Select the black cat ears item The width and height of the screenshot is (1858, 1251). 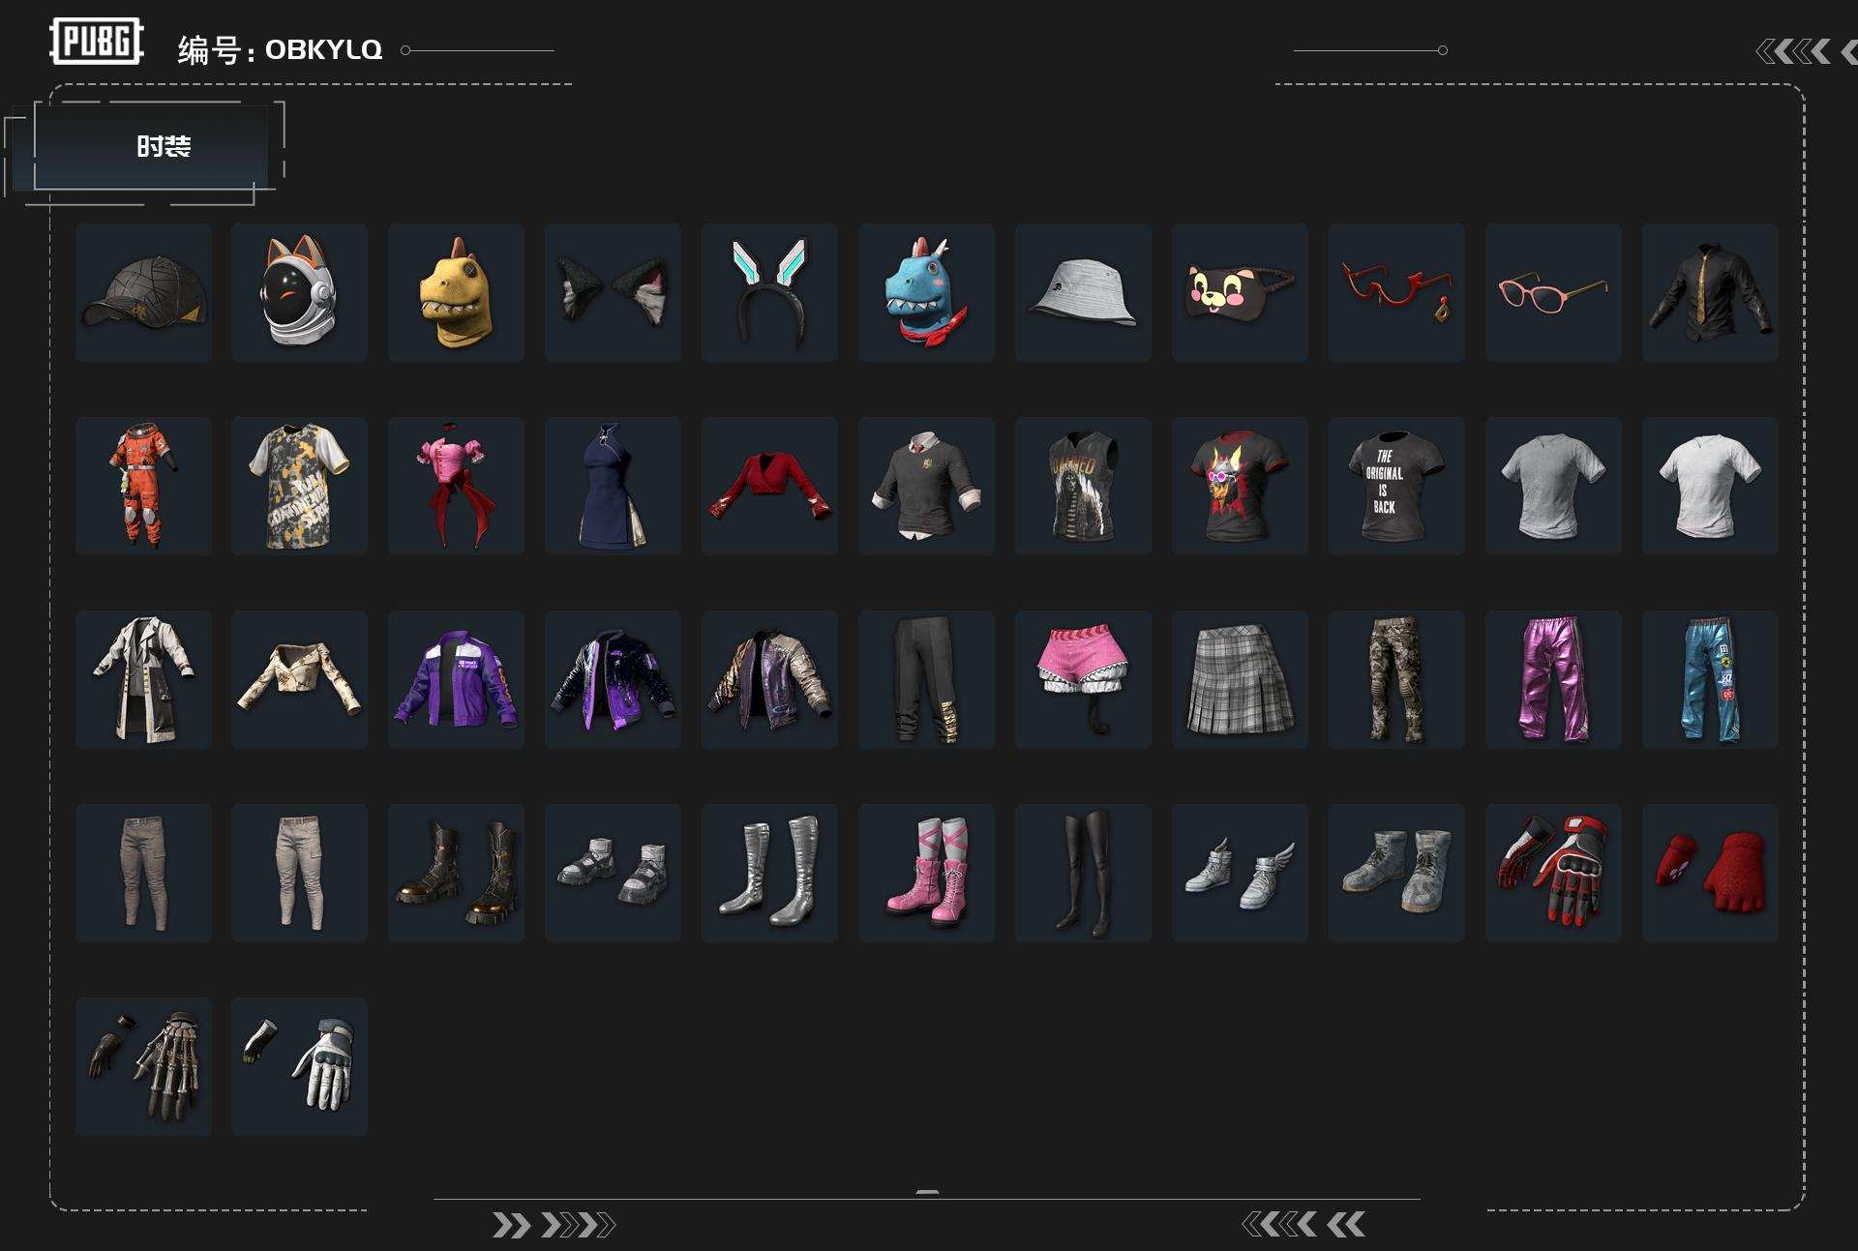[x=613, y=292]
